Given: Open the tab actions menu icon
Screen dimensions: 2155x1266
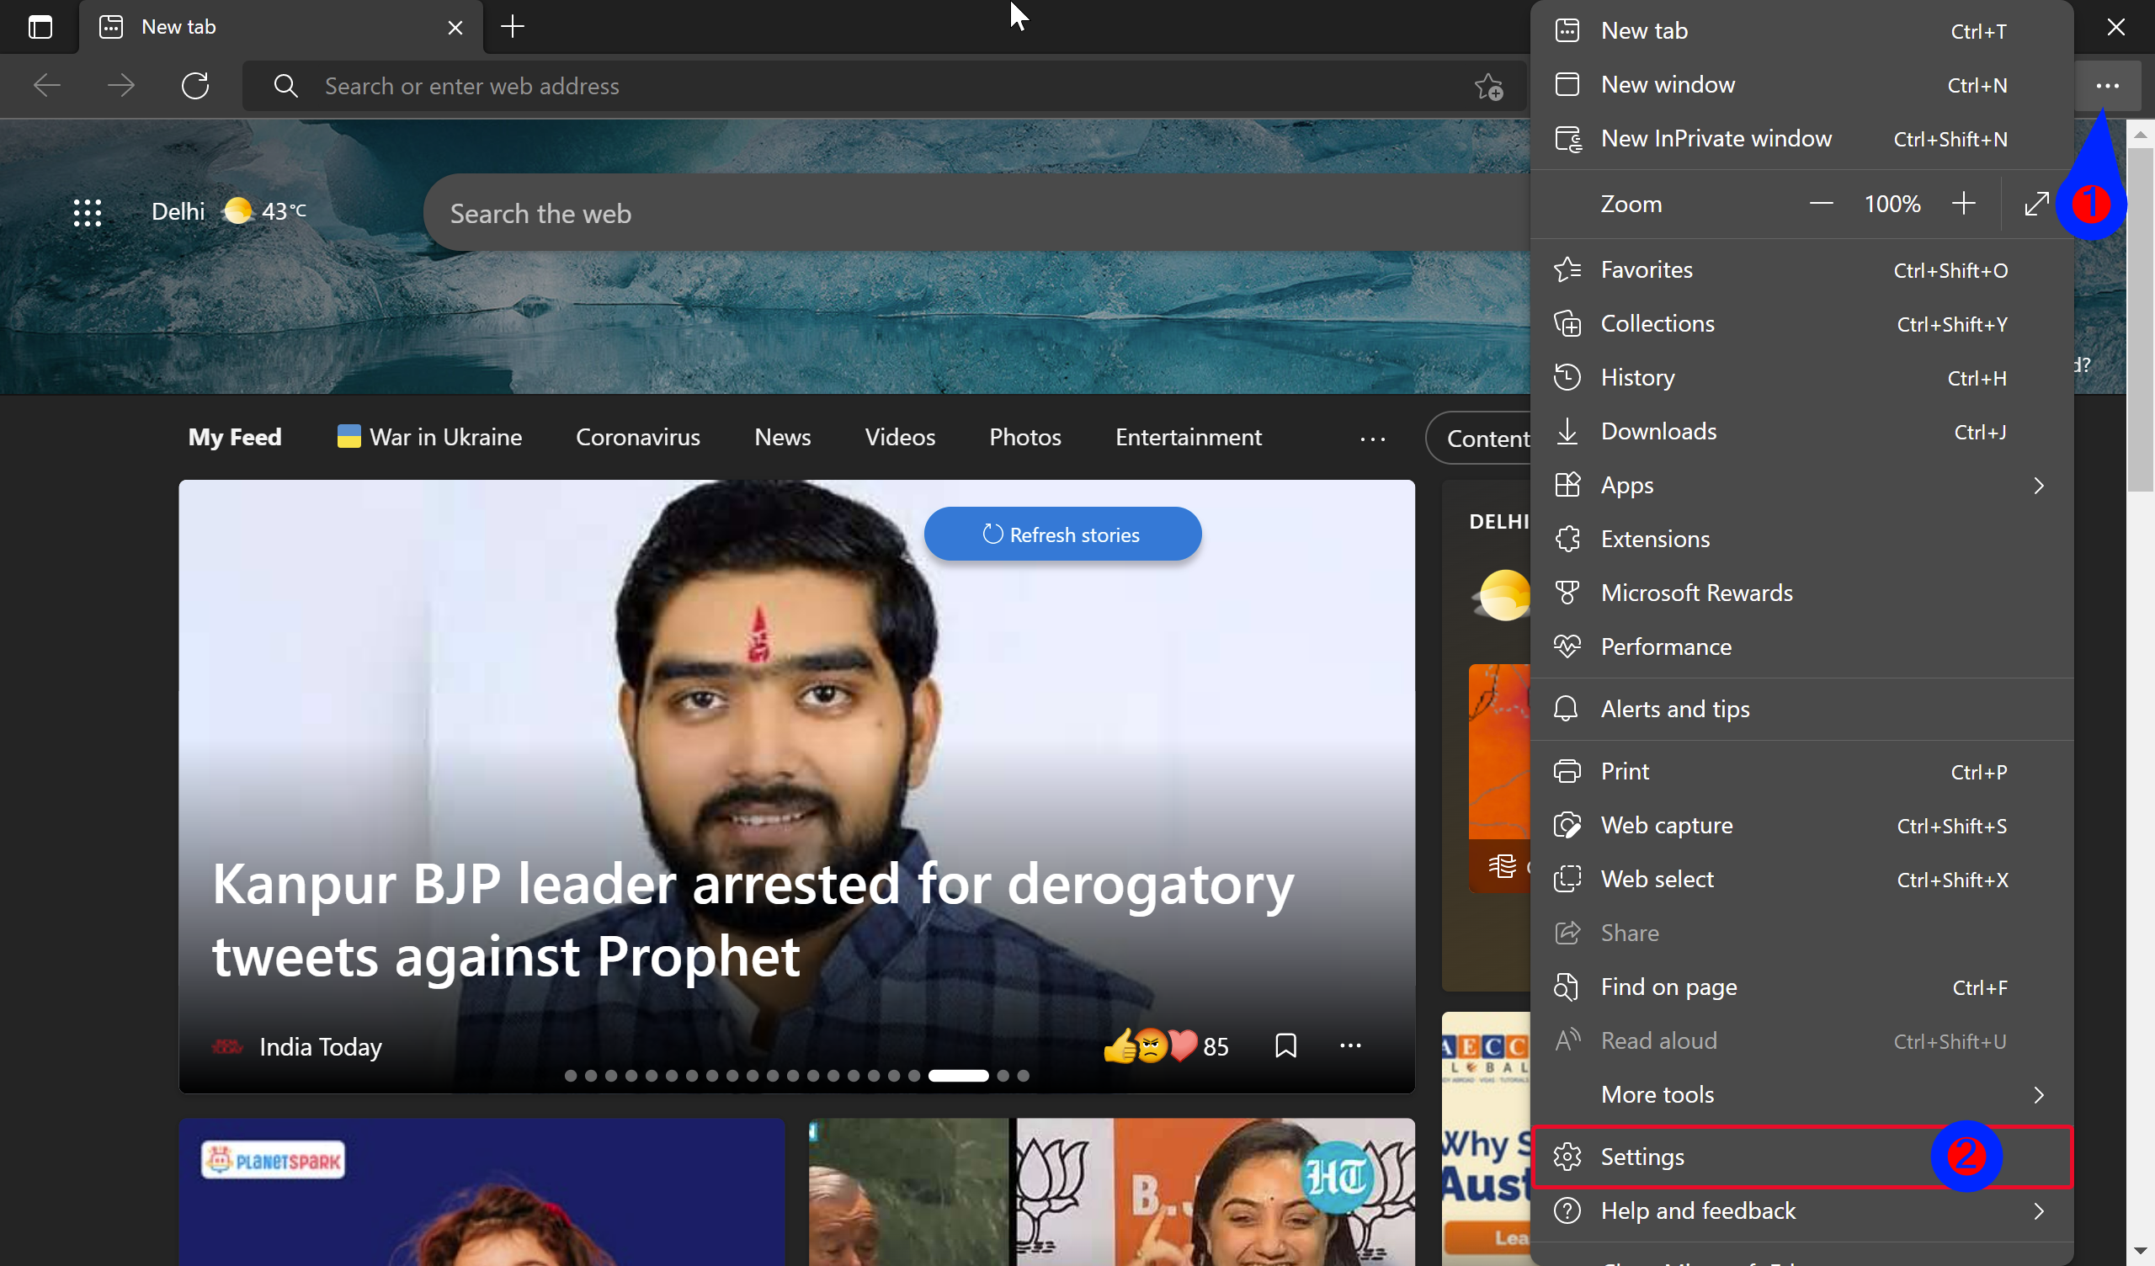Looking at the screenshot, I should coord(40,27).
